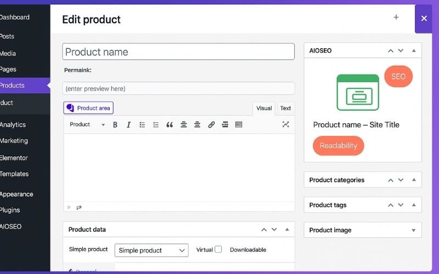439x274 pixels.
Task: Close the Edit product panel
Action: click(424, 19)
